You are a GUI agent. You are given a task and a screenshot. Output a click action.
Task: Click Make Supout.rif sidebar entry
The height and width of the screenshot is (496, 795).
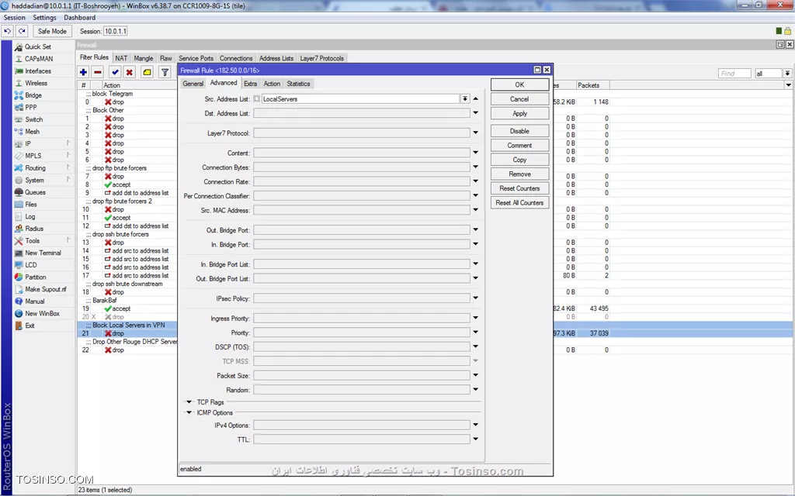coord(46,290)
